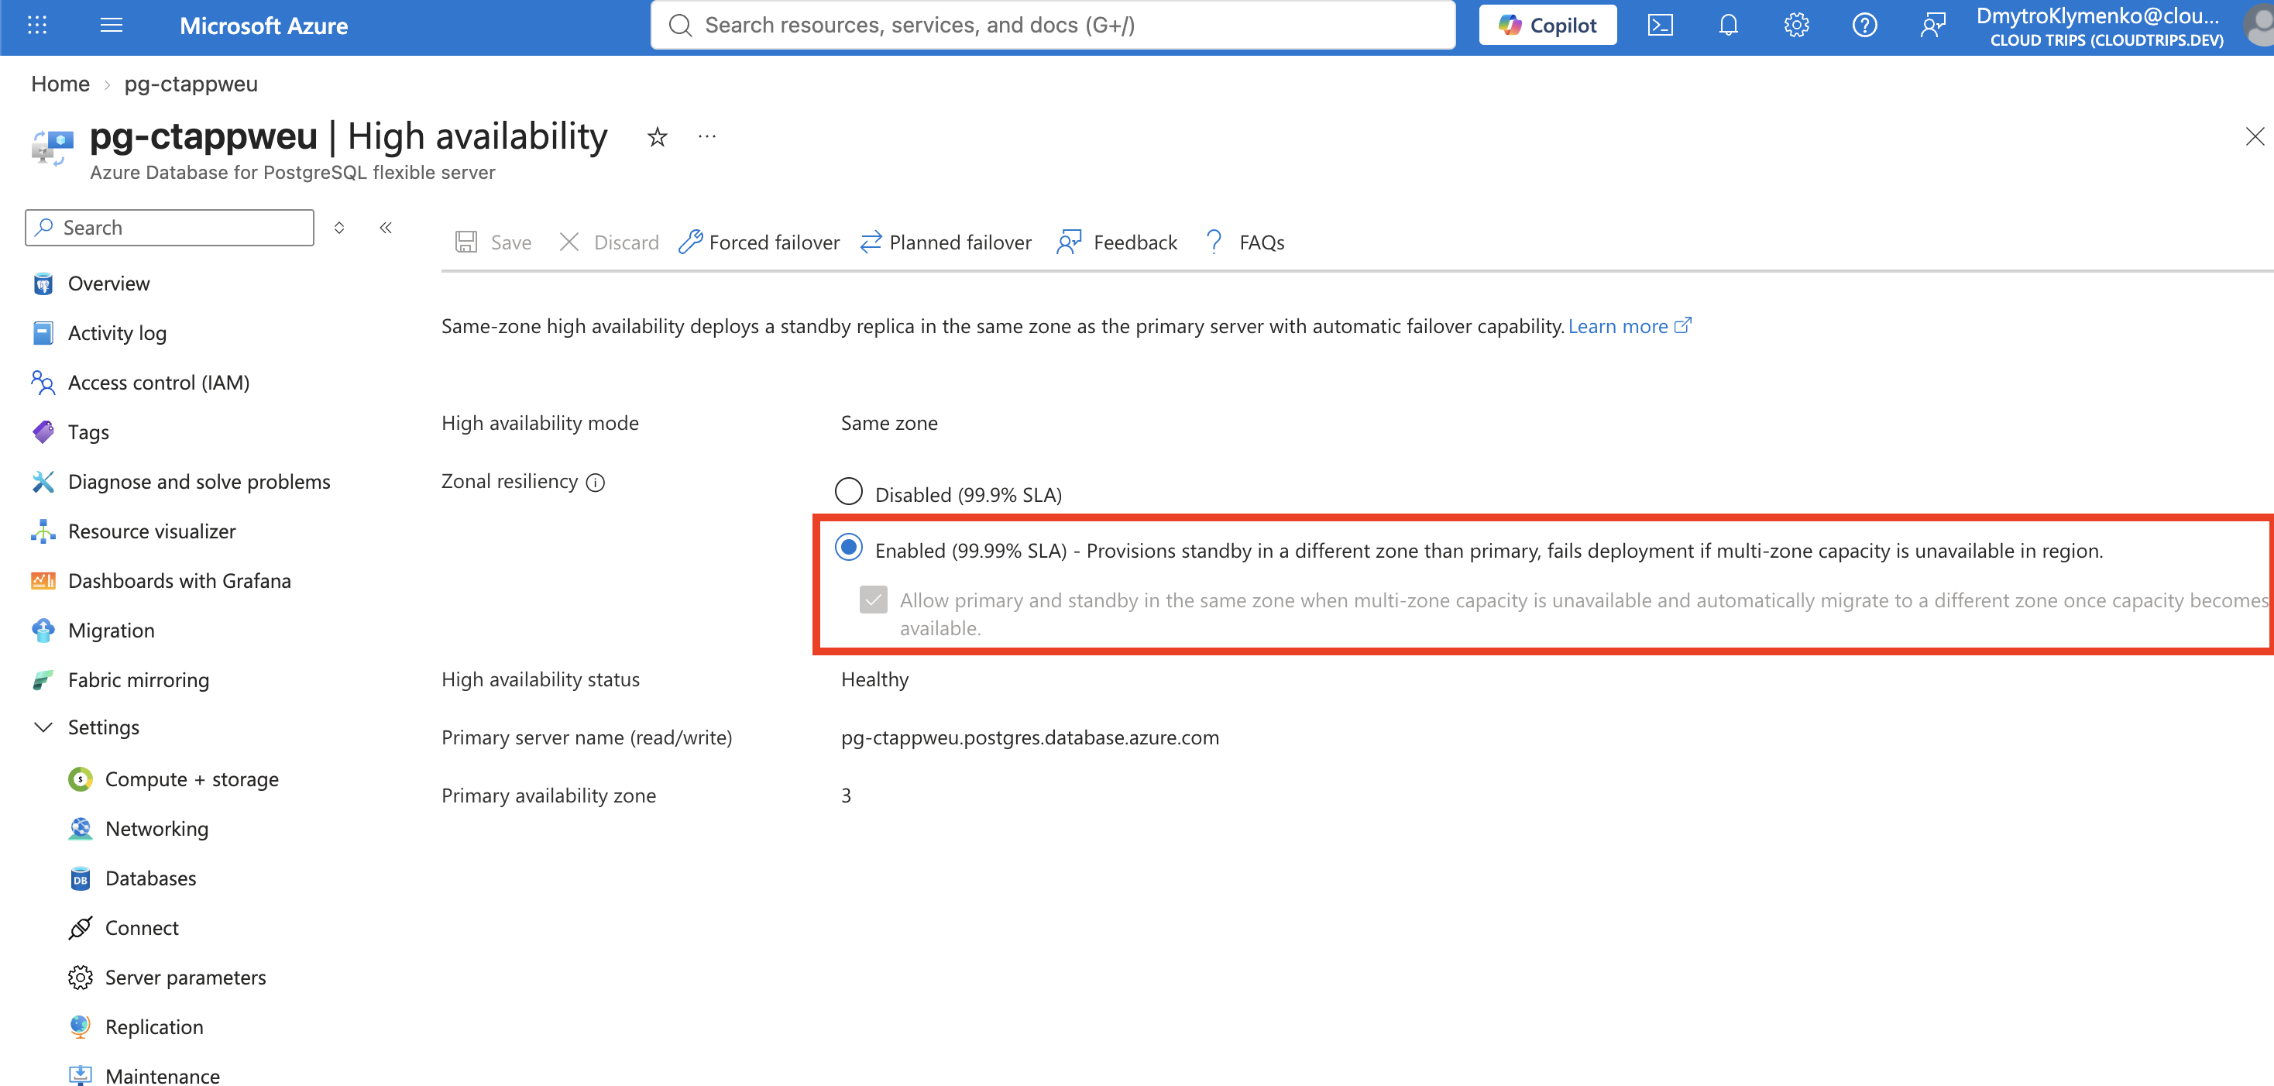Focus the global search resources box
This screenshot has height=1086, width=2274.
point(1053,25)
